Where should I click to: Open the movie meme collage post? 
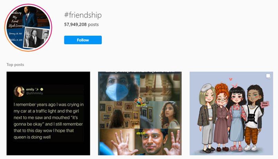point(140,114)
